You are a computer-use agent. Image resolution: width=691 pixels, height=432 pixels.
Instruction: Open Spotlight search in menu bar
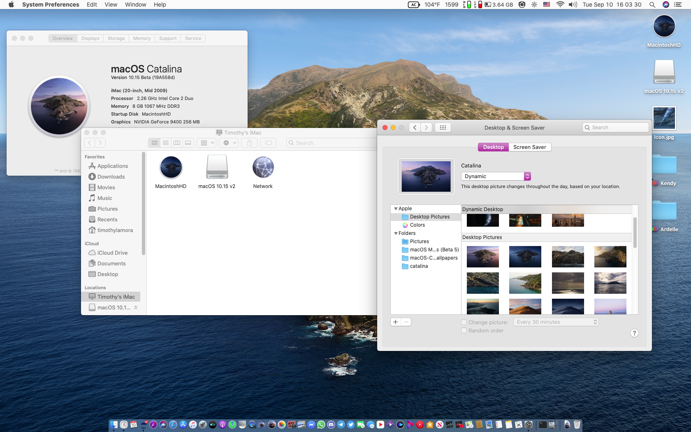click(x=652, y=5)
